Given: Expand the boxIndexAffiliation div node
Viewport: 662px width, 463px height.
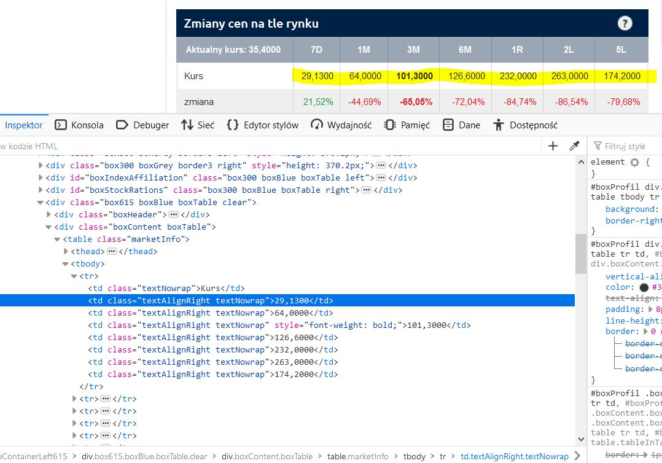Looking at the screenshot, I should point(41,177).
